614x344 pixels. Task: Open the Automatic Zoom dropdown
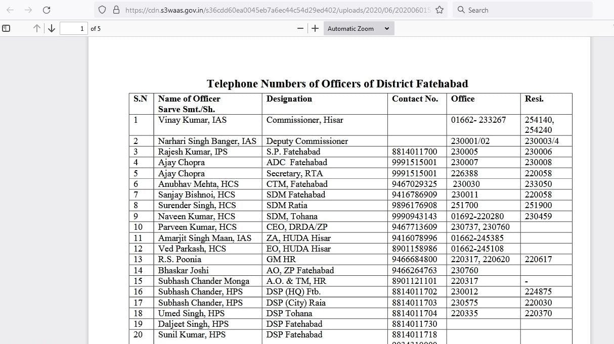(359, 28)
